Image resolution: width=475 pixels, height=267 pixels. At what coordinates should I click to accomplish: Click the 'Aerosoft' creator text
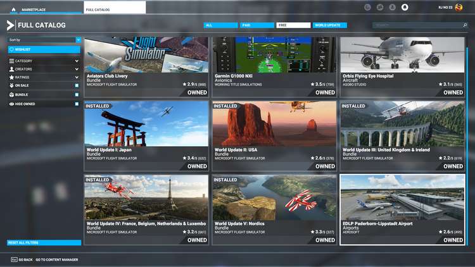(x=351, y=232)
